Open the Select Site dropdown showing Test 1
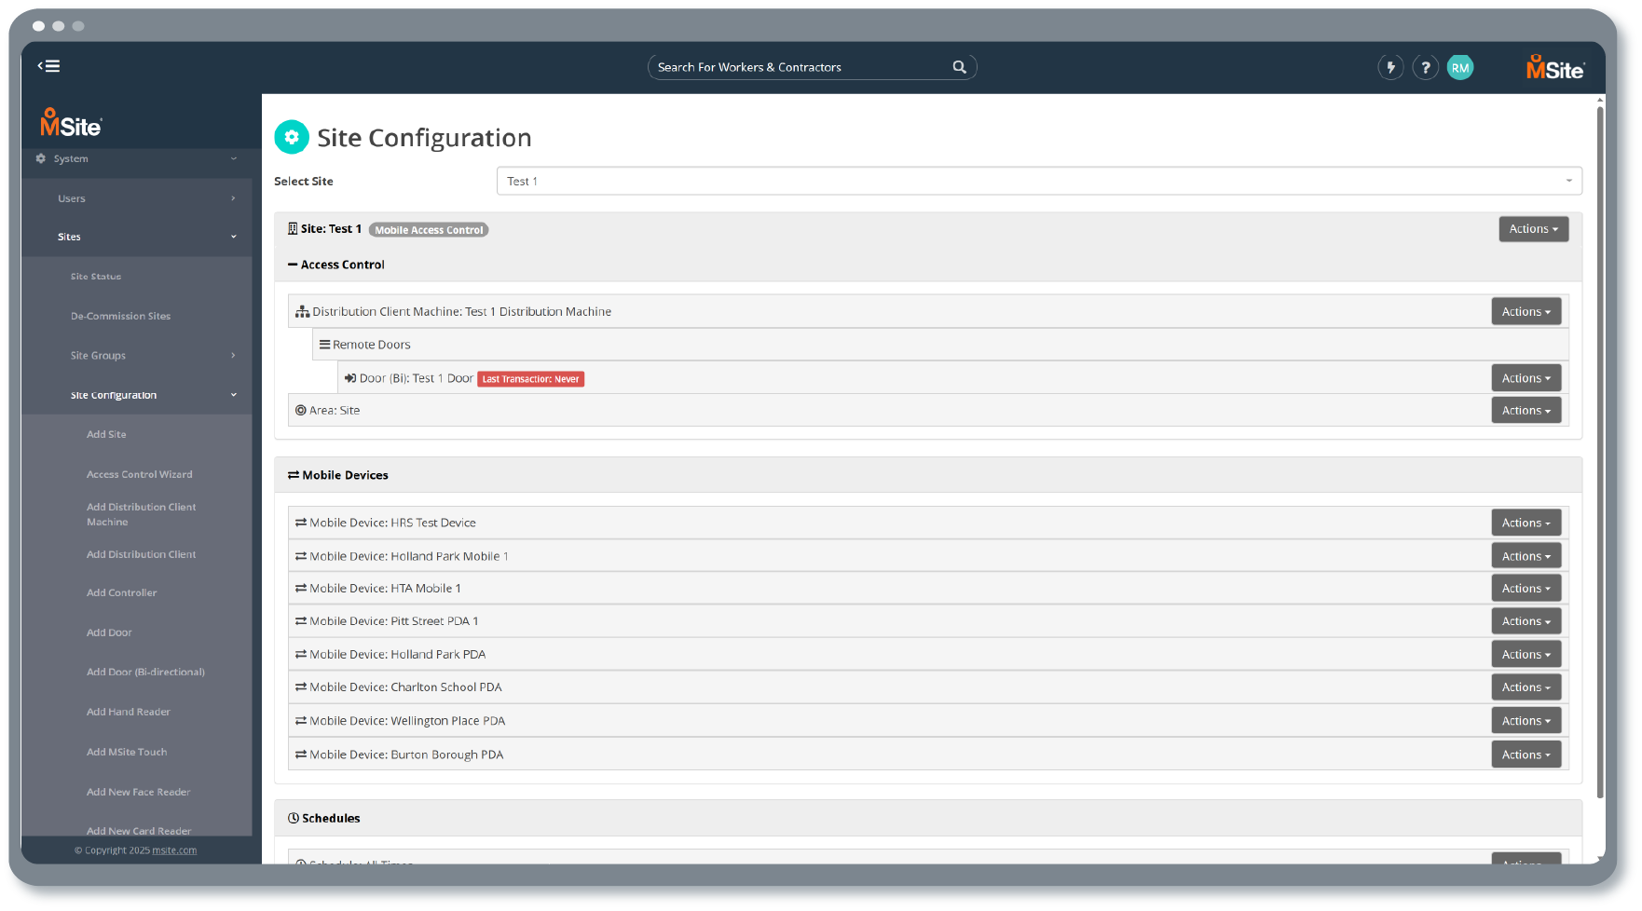The height and width of the screenshot is (911, 1642). (1037, 181)
